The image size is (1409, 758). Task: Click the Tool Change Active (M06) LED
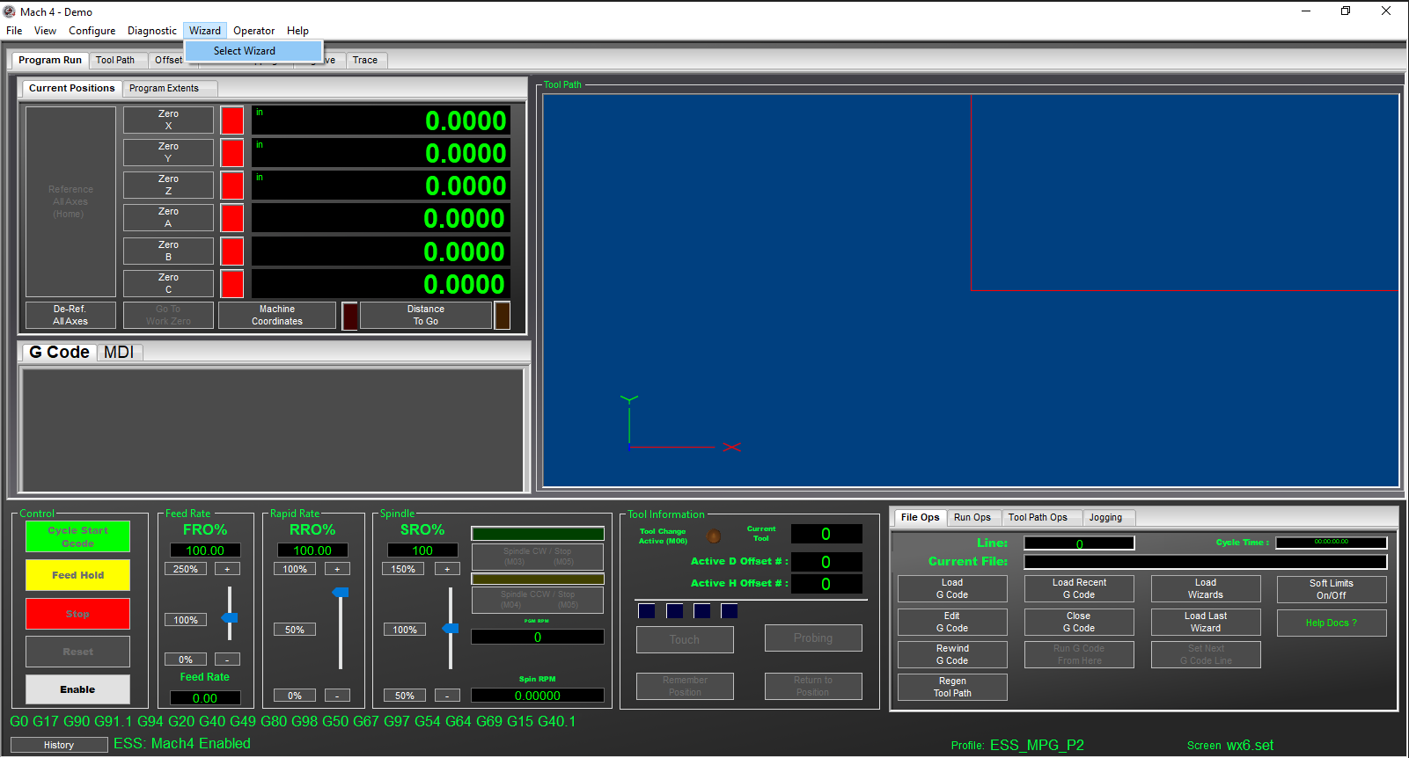click(715, 536)
